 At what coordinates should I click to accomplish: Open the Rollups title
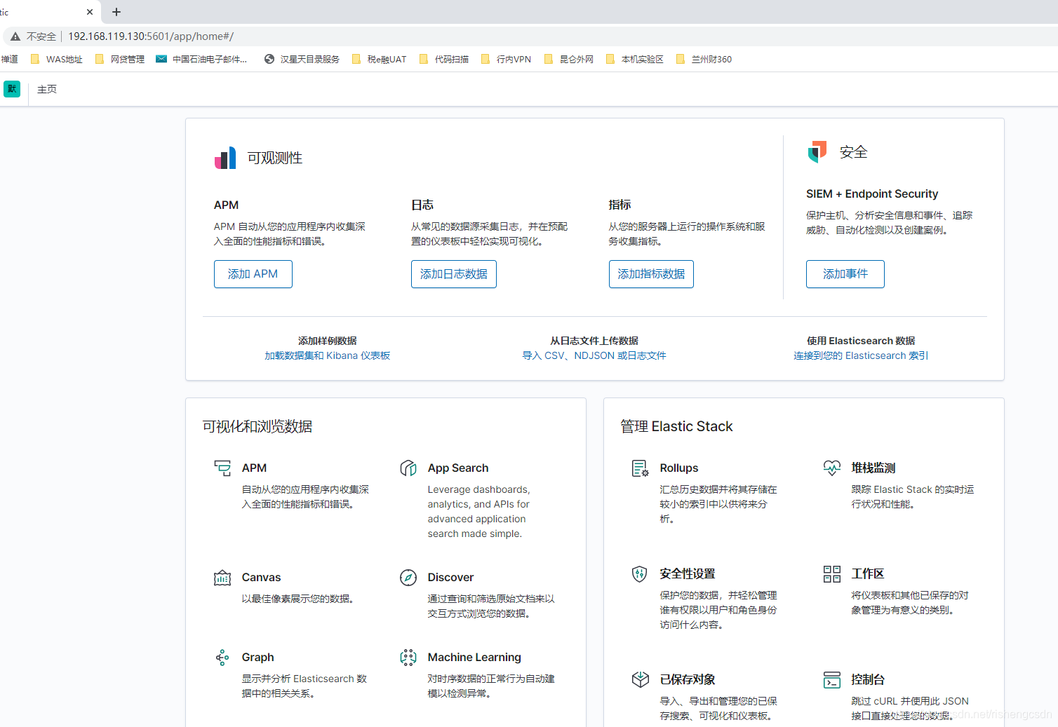tap(679, 468)
